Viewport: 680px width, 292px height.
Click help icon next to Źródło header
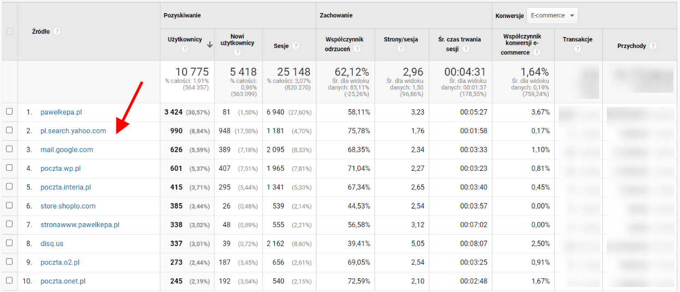[57, 32]
